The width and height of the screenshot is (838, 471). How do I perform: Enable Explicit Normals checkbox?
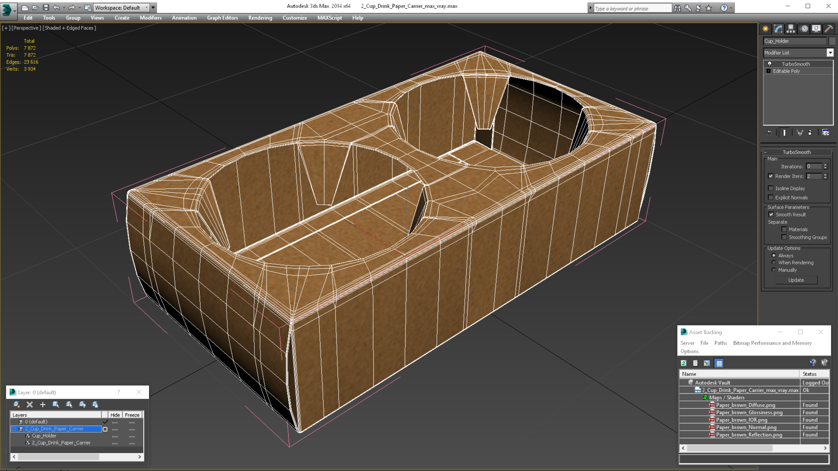770,197
